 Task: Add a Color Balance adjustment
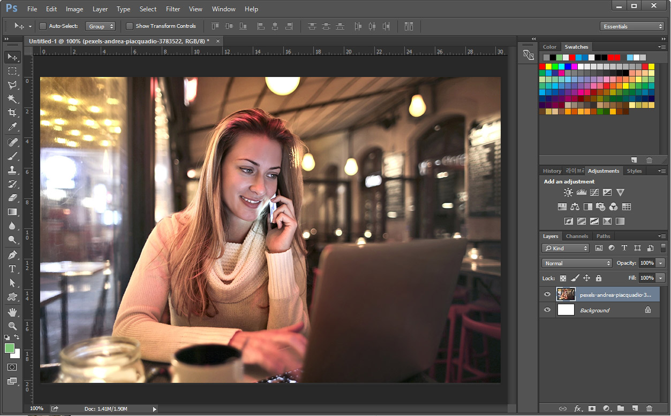pyautogui.click(x=575, y=206)
